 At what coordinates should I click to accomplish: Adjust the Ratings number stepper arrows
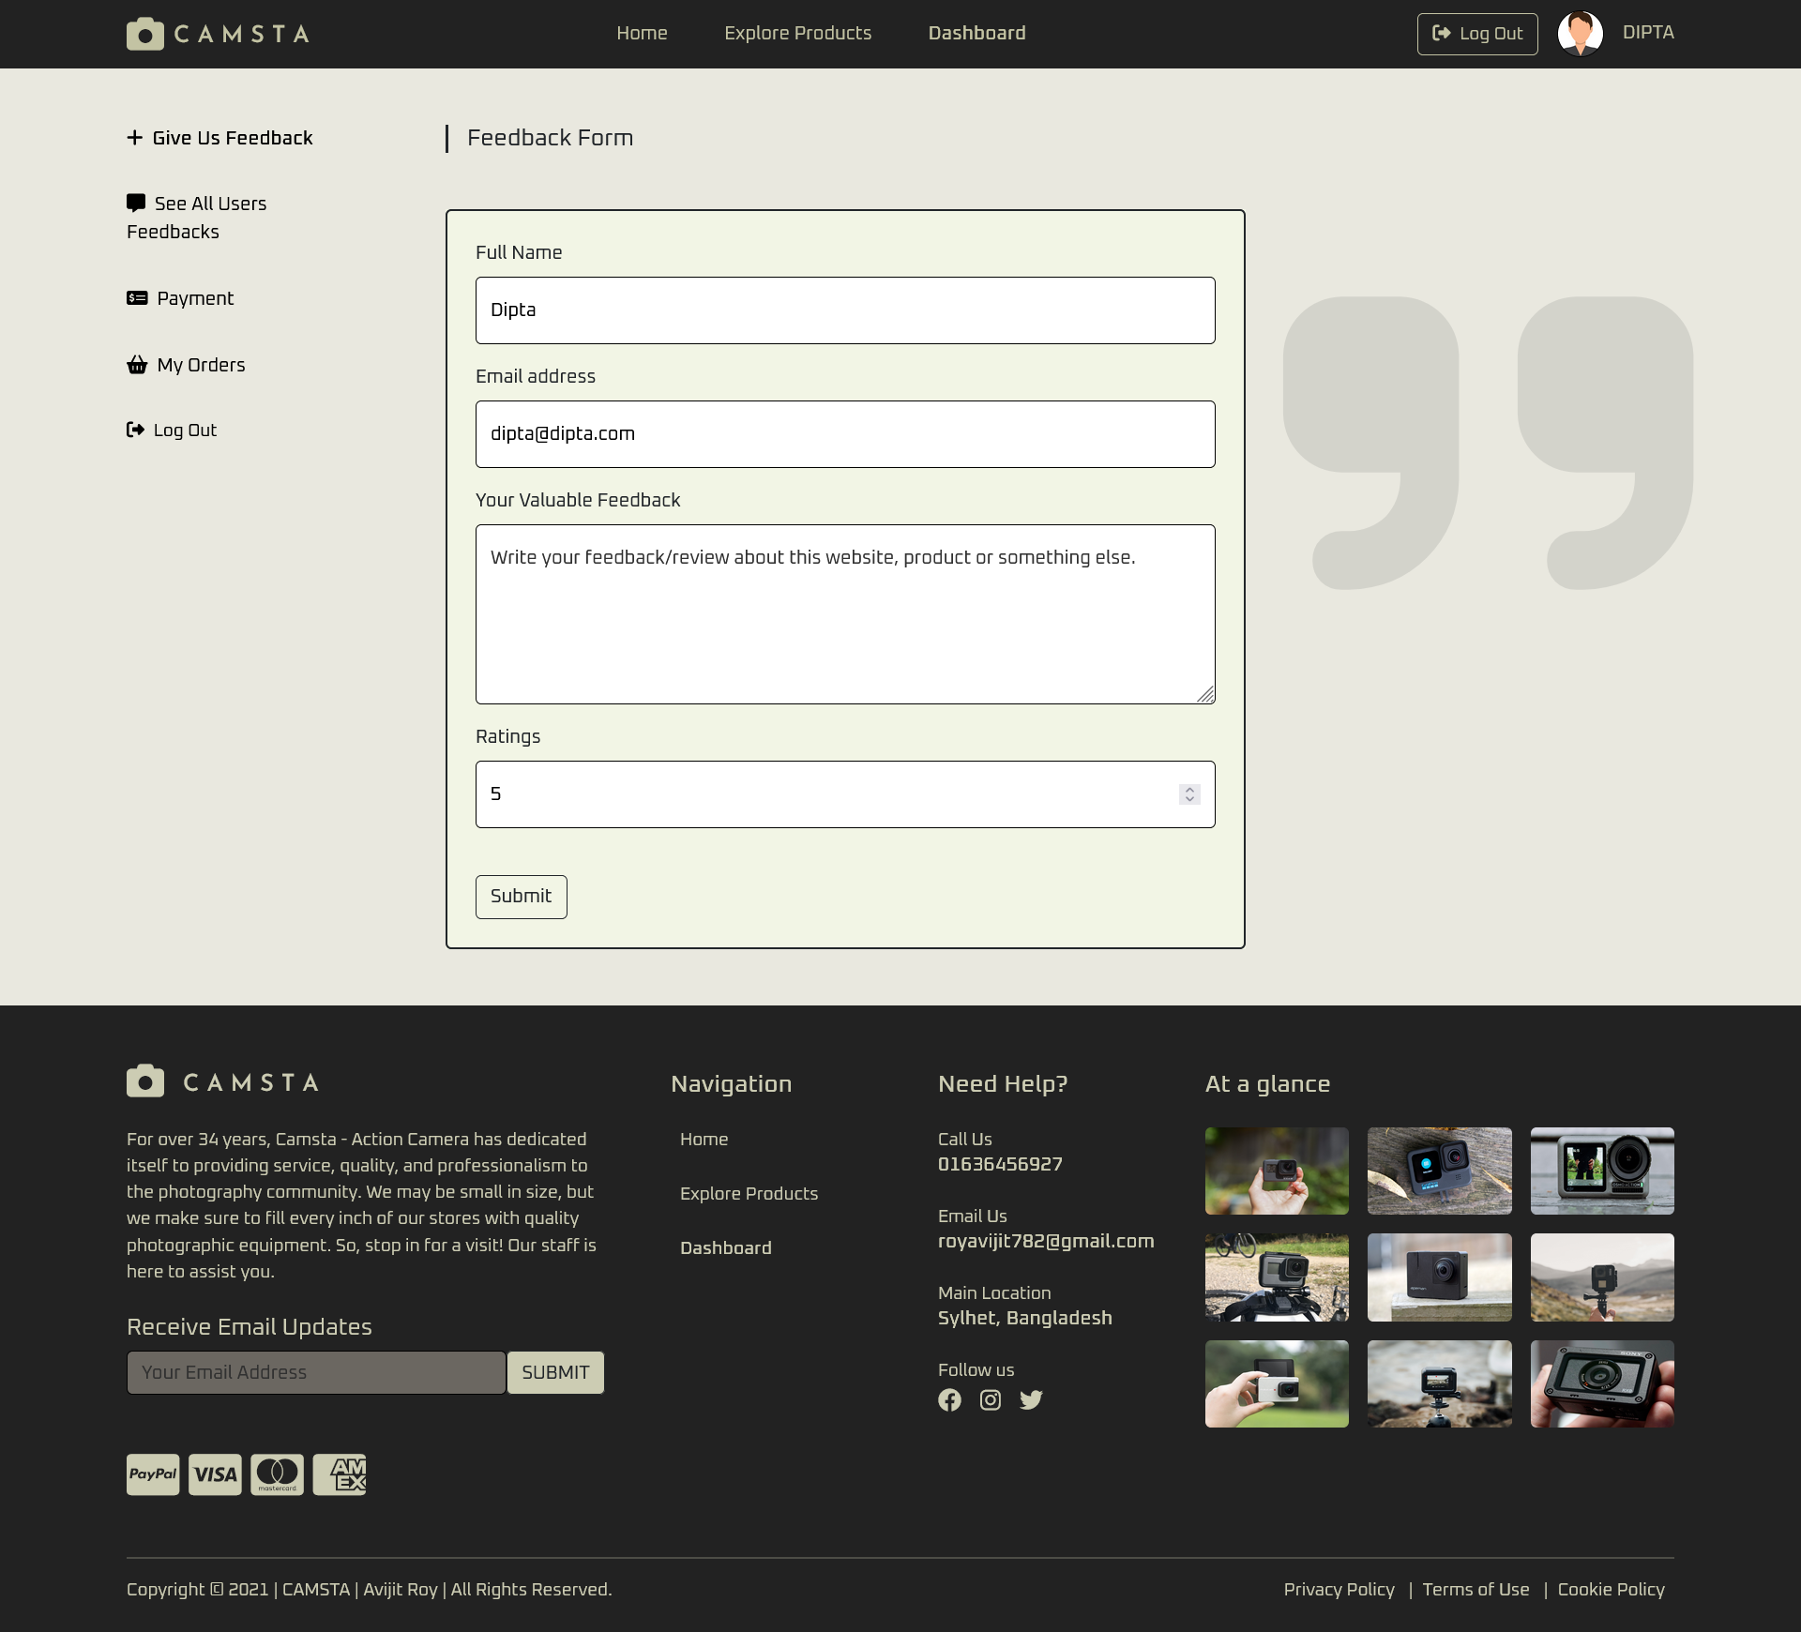(1189, 794)
